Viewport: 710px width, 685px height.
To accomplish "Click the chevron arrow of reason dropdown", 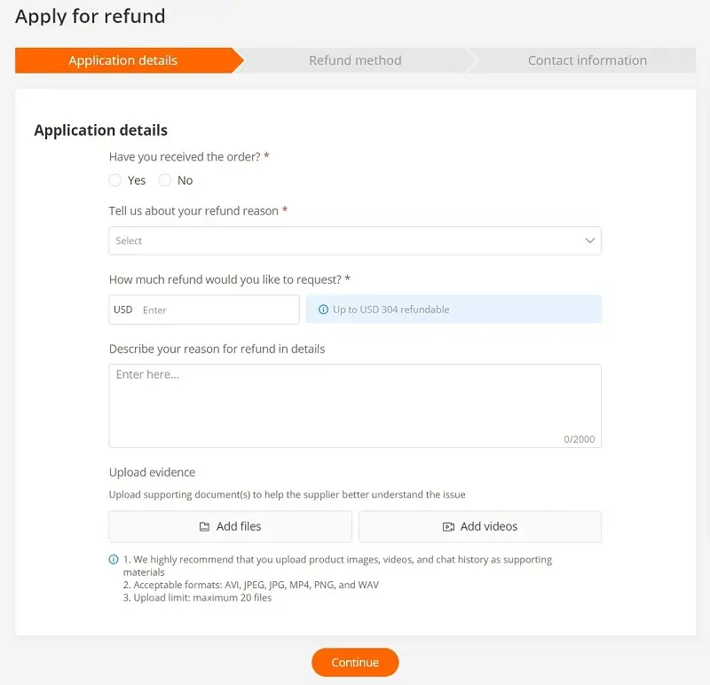I will pyautogui.click(x=590, y=240).
